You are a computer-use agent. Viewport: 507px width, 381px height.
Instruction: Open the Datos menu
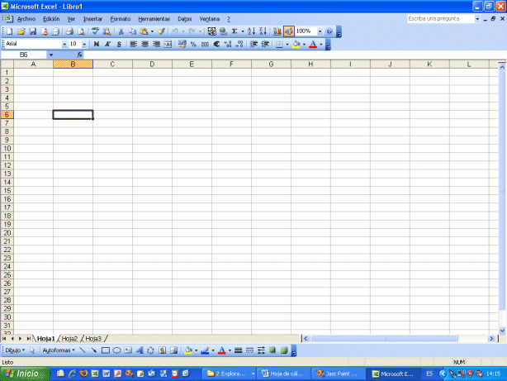185,19
